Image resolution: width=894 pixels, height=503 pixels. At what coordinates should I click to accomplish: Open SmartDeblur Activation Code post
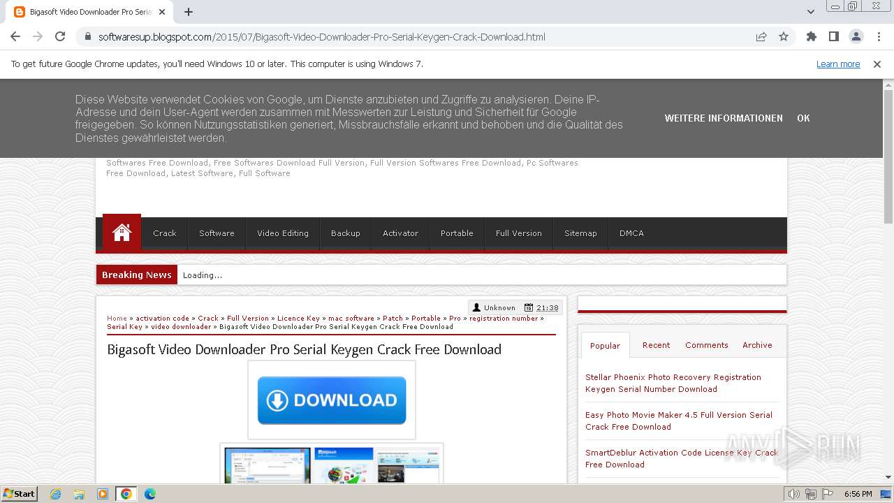682,458
